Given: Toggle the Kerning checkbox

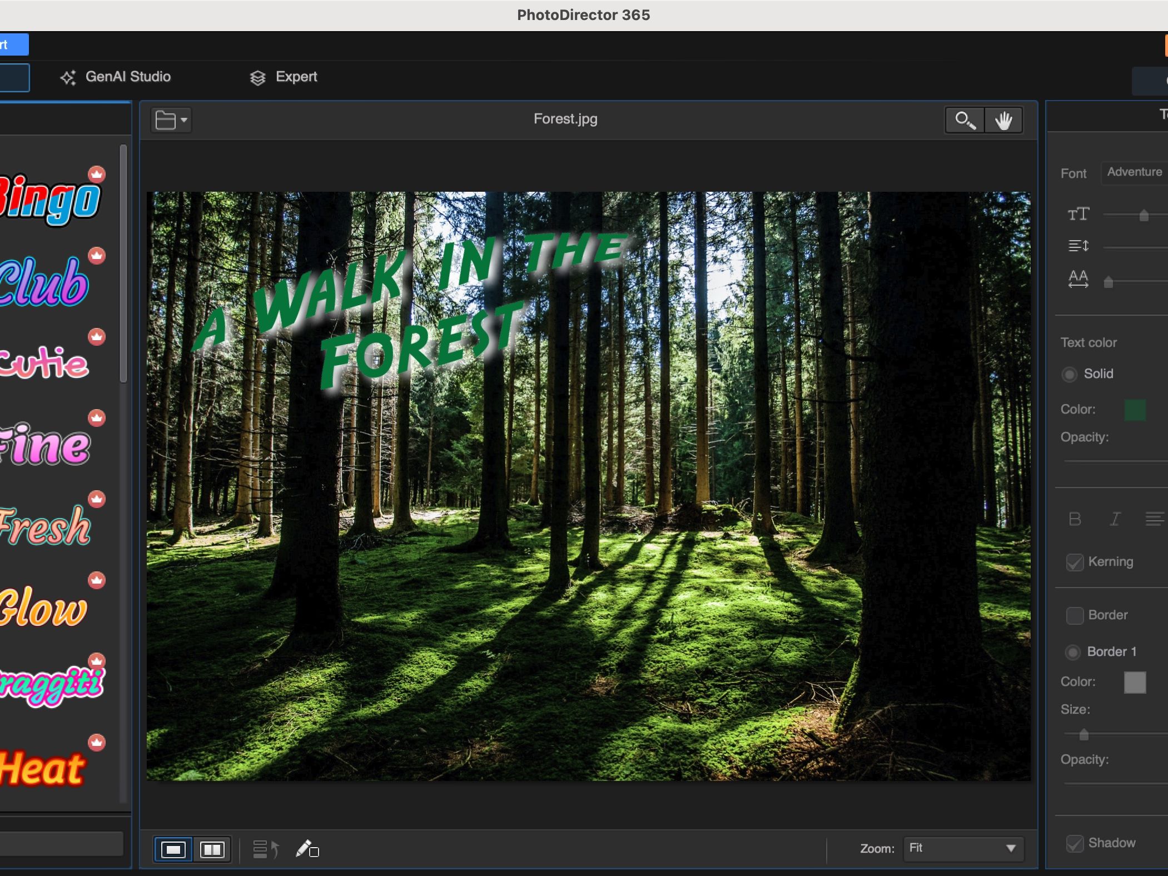Looking at the screenshot, I should [1075, 562].
